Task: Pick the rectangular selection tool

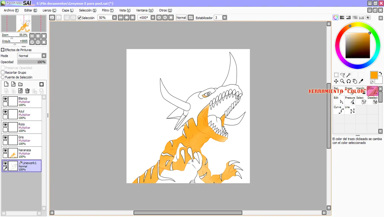Action: [x=336, y=75]
